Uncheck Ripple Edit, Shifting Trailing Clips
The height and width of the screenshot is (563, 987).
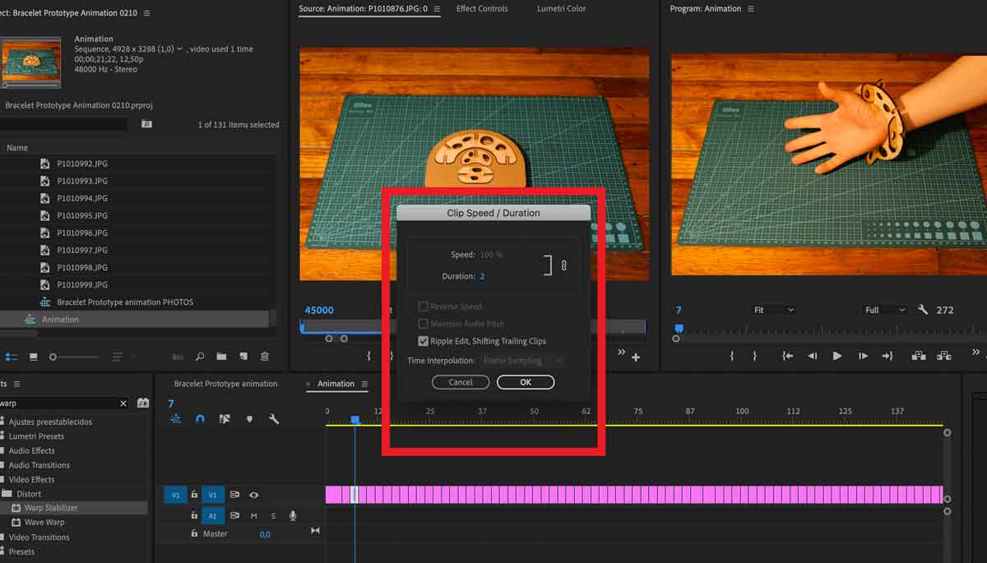[424, 341]
